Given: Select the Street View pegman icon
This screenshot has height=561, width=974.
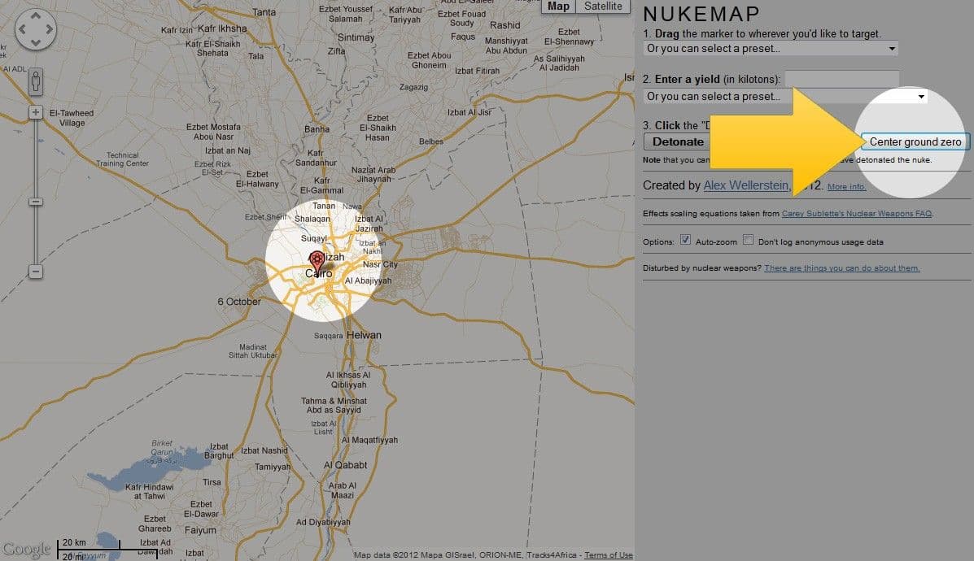Looking at the screenshot, I should point(36,81).
